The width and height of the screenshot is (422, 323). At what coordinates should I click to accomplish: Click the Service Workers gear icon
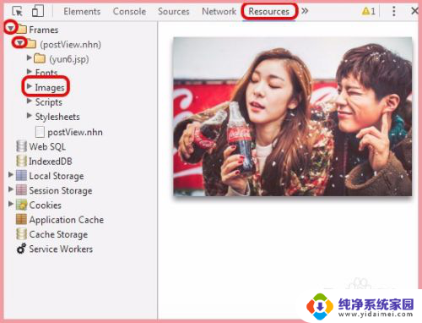coord(21,249)
